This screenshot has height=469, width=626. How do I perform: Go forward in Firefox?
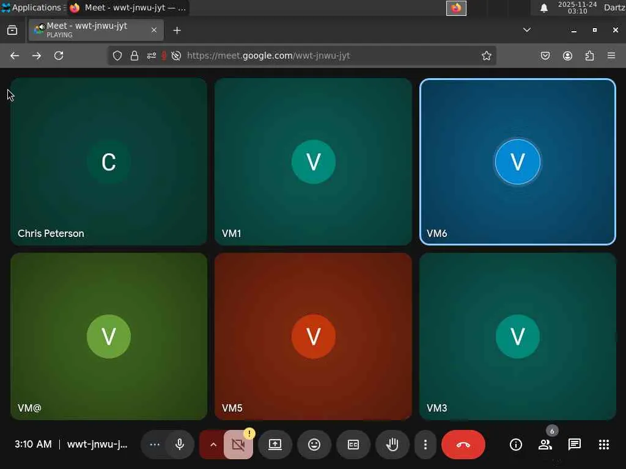(x=36, y=56)
